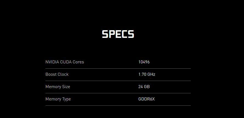Click the GHz unit text
The height and width of the screenshot is (118, 244).
(151, 74)
